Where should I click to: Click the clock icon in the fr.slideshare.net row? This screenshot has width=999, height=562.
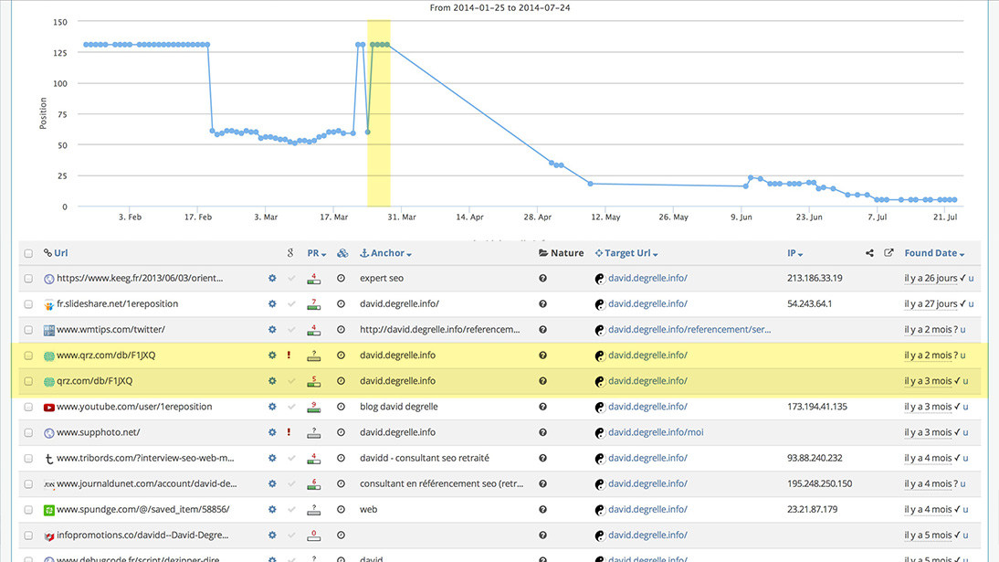pos(341,303)
